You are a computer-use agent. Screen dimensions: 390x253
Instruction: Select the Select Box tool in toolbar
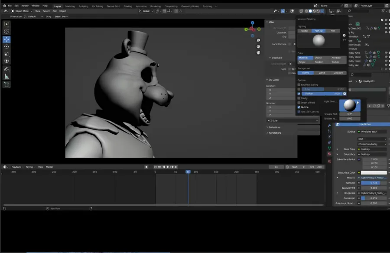pyautogui.click(x=6, y=24)
